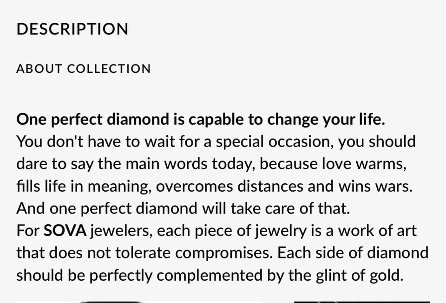
Task: Click the word "compromises" in the paragraph
Action: pos(223,253)
